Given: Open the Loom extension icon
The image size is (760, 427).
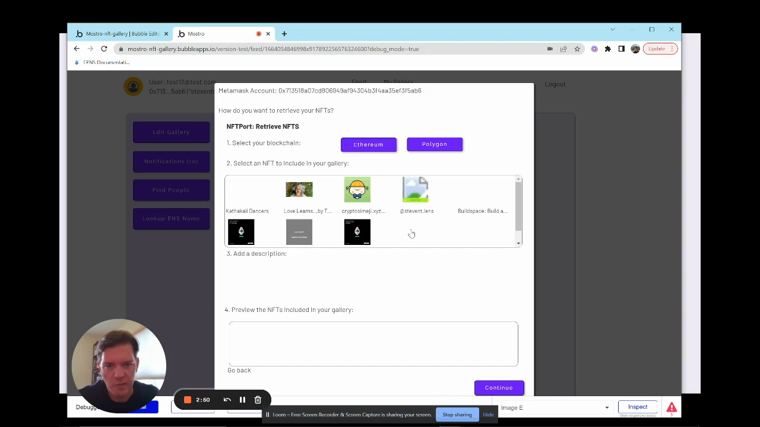Looking at the screenshot, I should [x=594, y=49].
